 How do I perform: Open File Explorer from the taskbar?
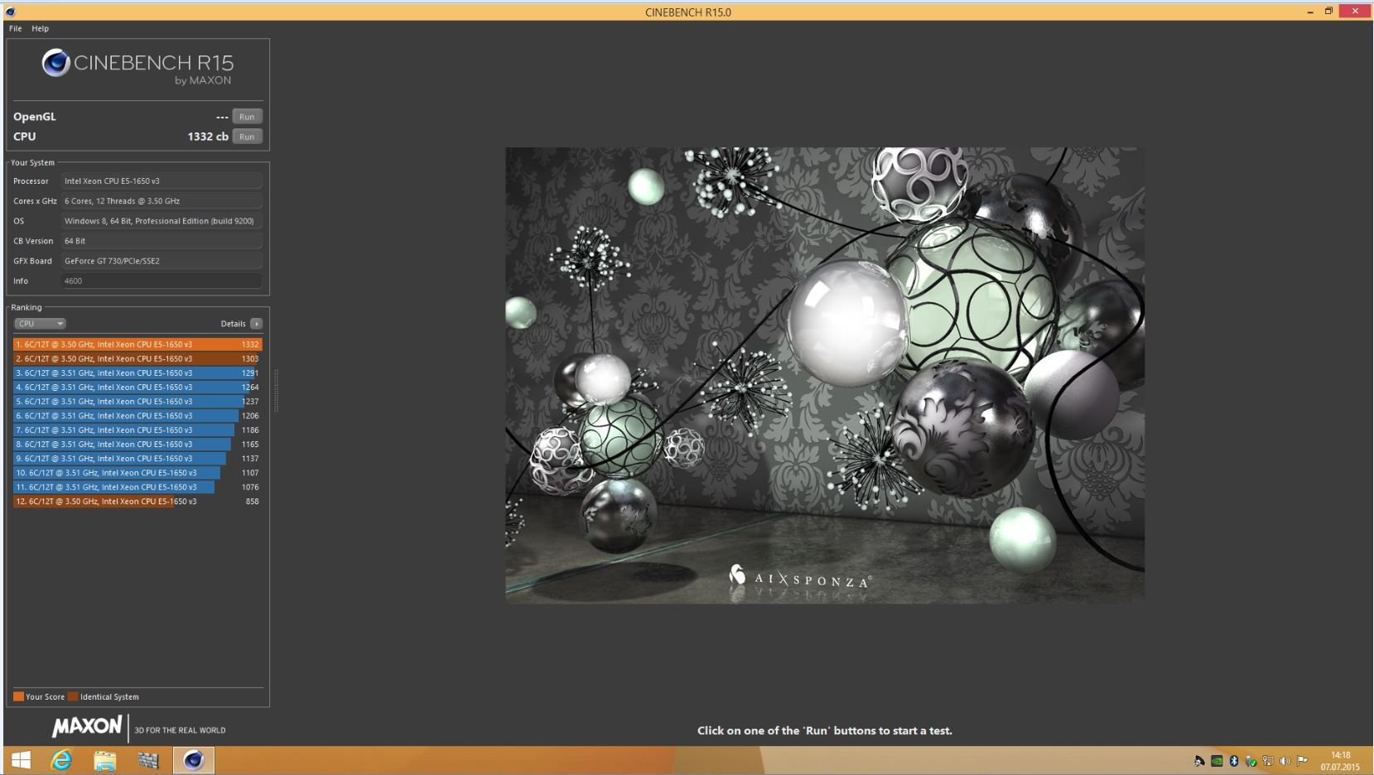104,760
